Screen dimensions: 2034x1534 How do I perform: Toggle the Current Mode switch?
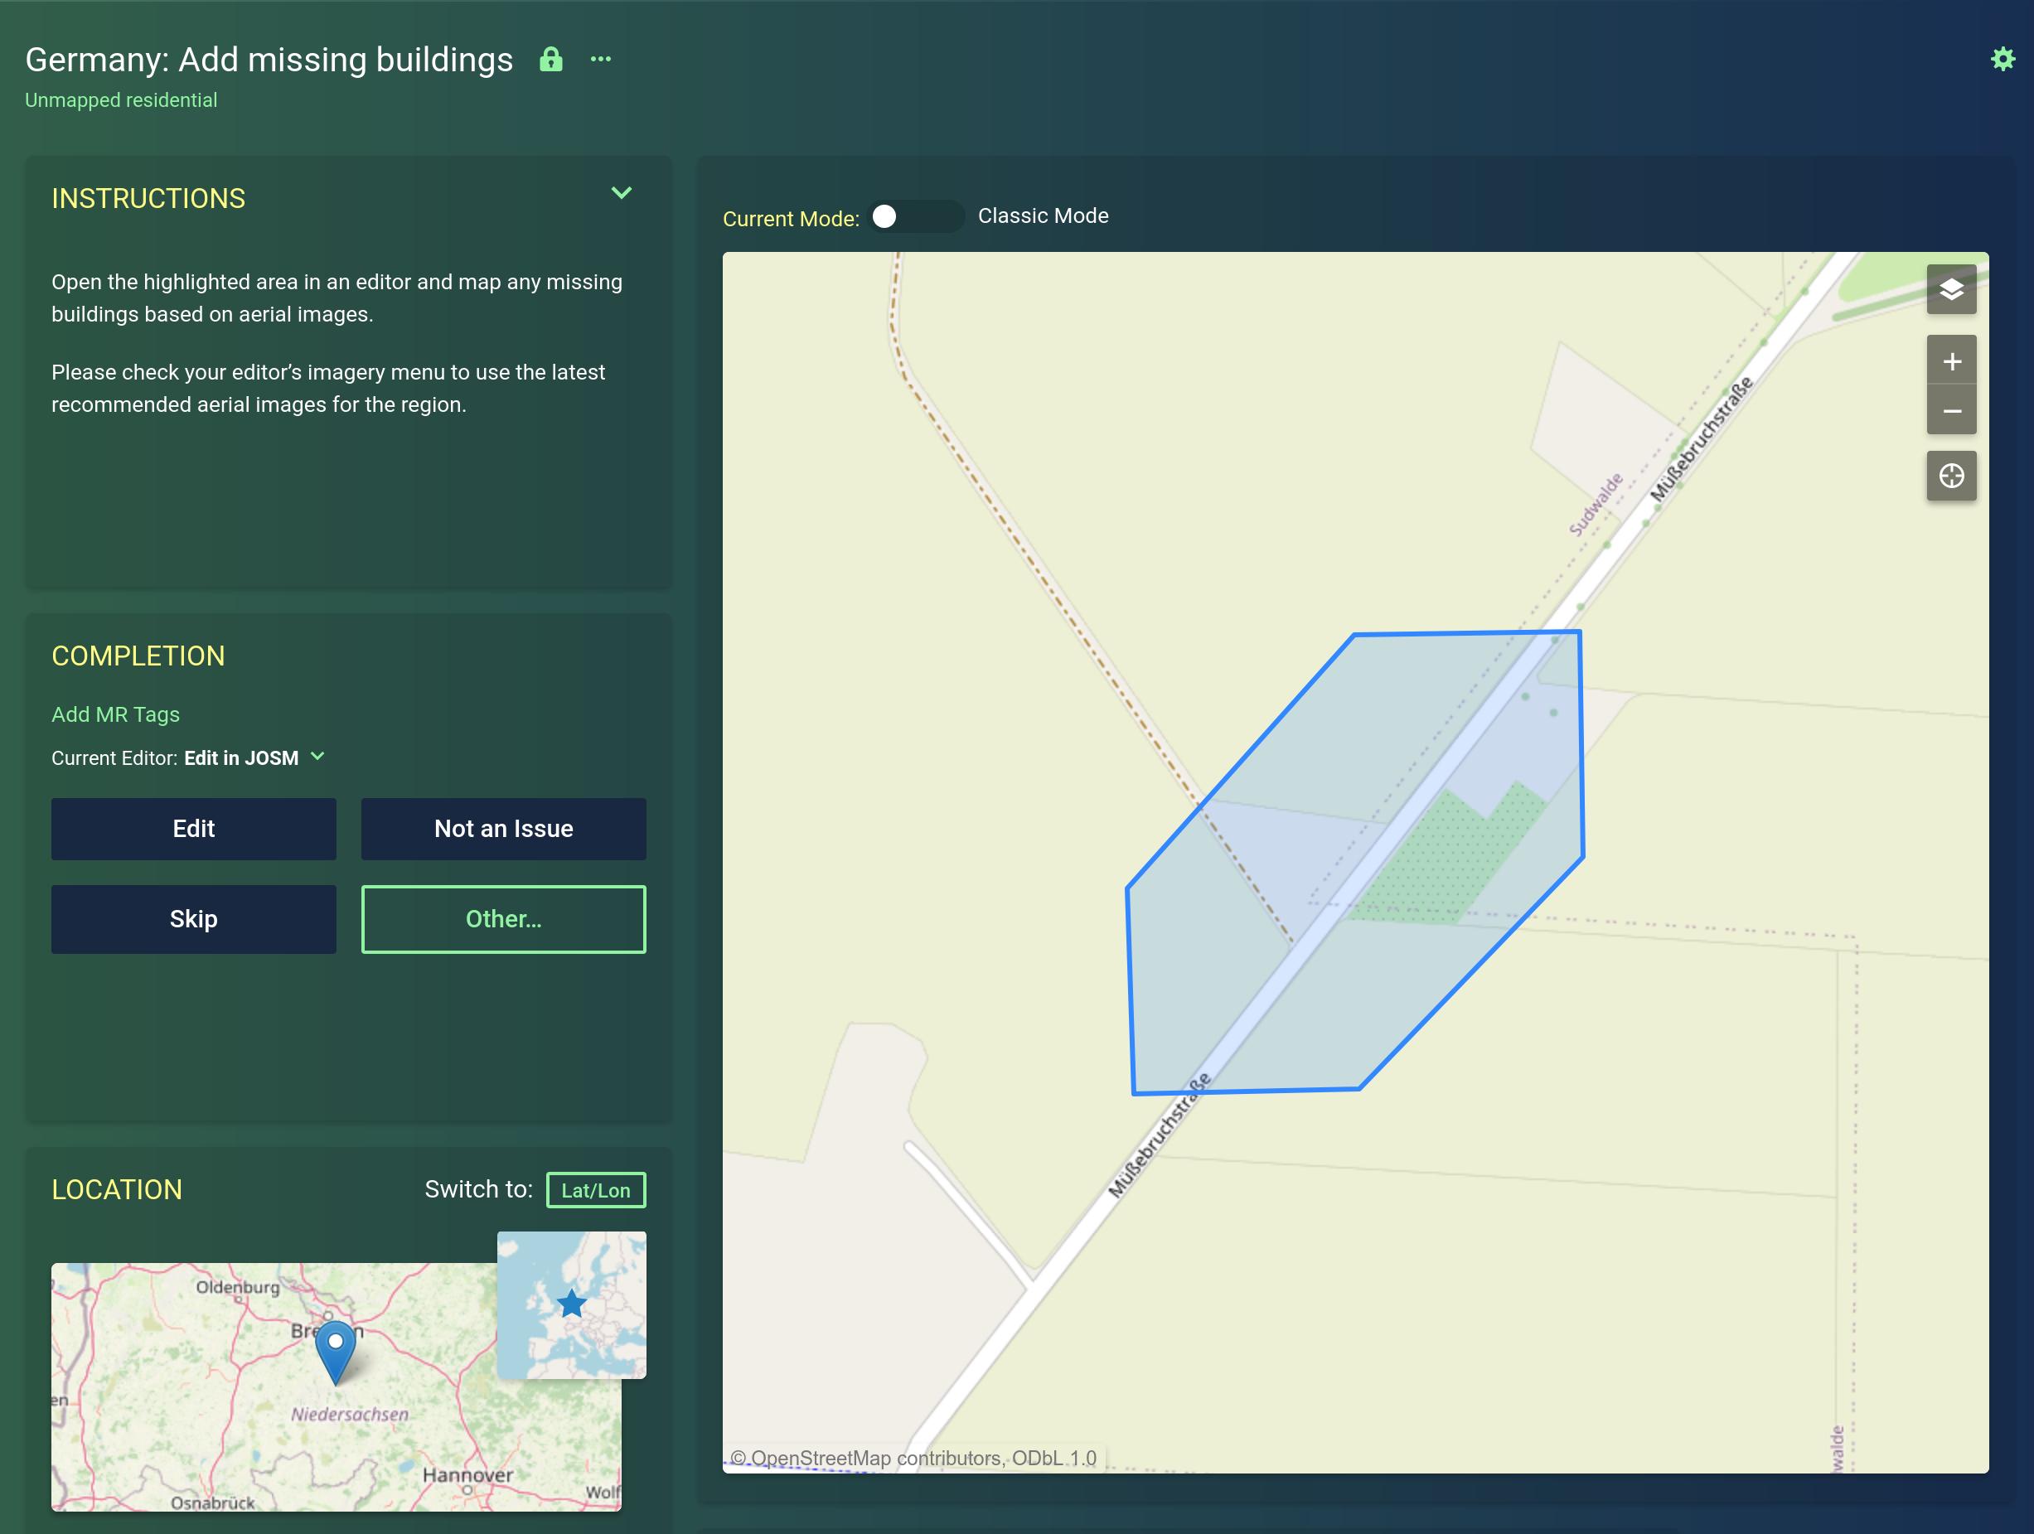(x=915, y=216)
